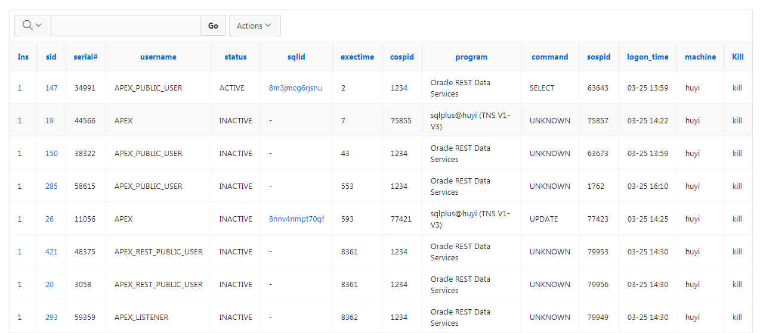Click the program column header

pos(471,57)
